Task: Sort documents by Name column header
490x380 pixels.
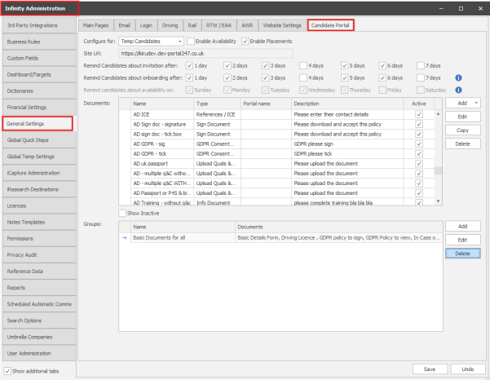Action: pos(162,104)
